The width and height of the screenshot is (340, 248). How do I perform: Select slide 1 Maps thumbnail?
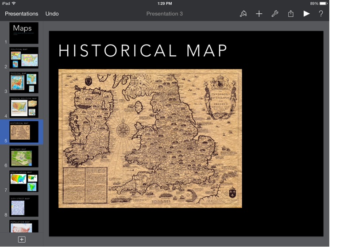(x=24, y=33)
